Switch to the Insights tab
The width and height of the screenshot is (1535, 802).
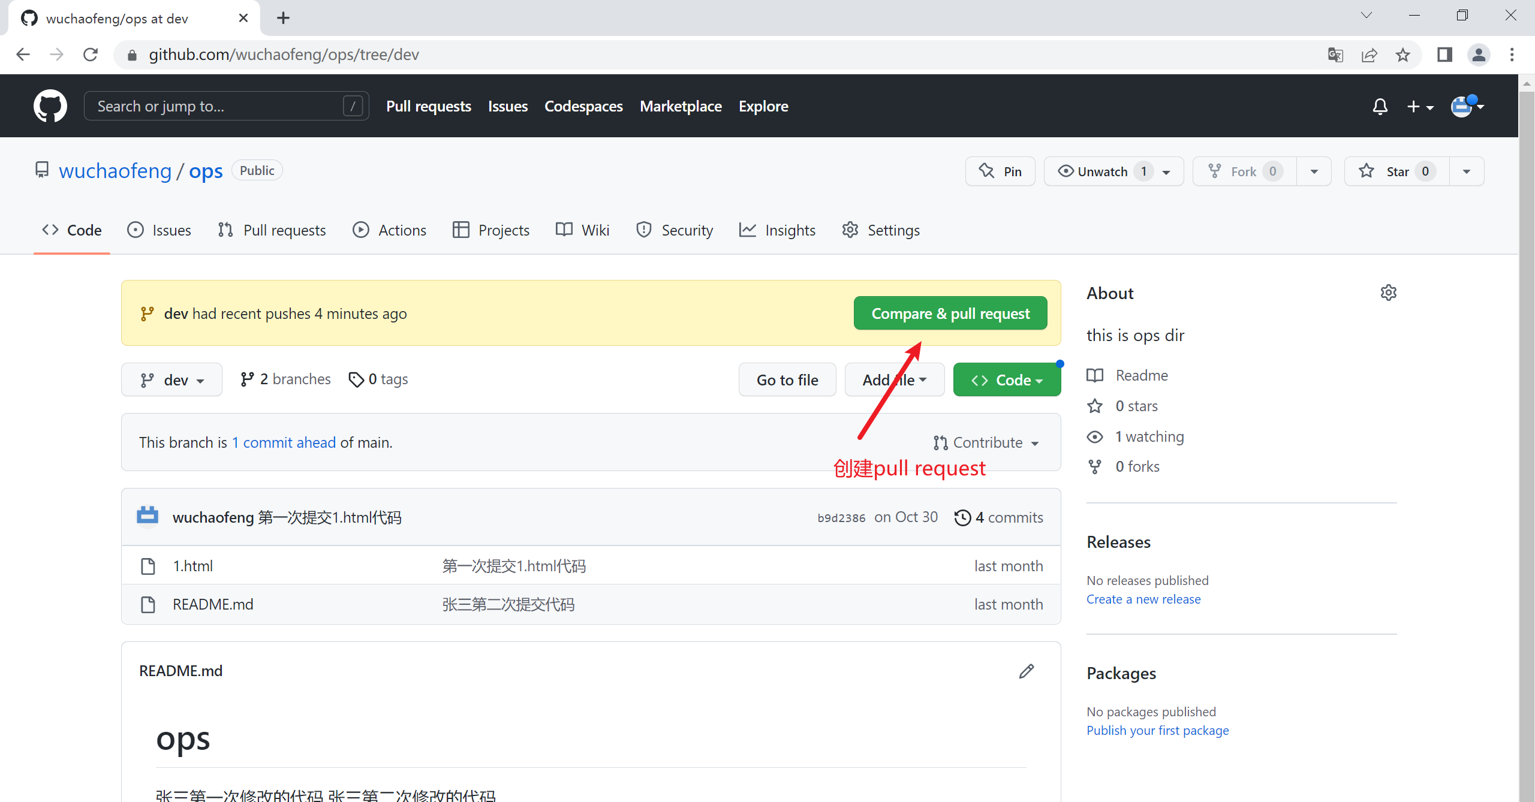coord(778,230)
